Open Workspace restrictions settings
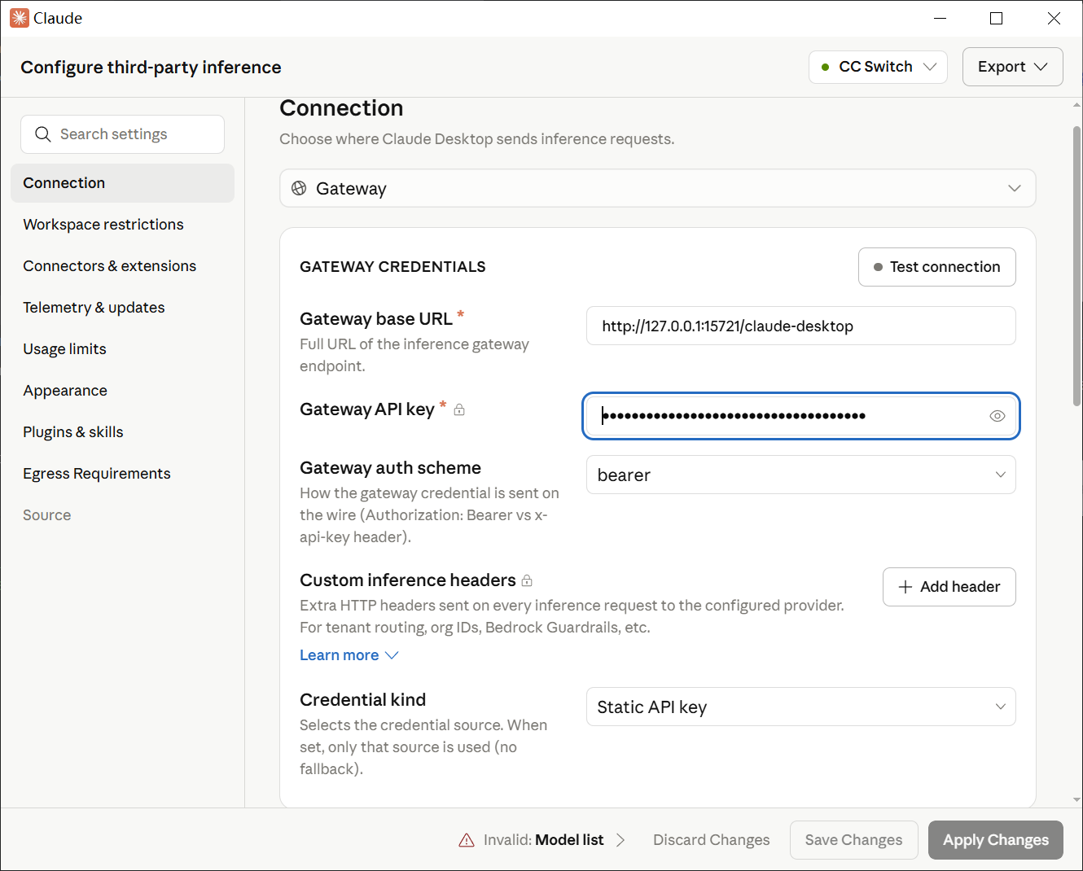This screenshot has width=1083, height=871. tap(122, 225)
